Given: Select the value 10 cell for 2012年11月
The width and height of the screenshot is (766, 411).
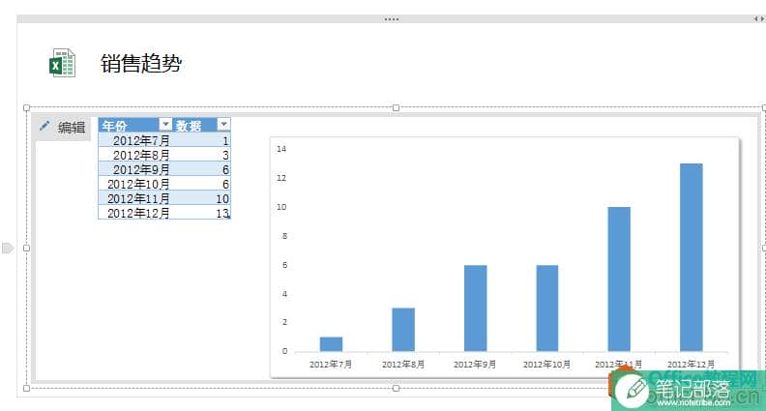Looking at the screenshot, I should pos(202,199).
